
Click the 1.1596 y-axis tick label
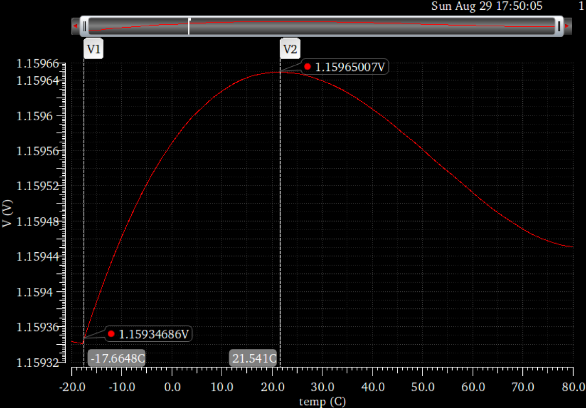[35, 117]
